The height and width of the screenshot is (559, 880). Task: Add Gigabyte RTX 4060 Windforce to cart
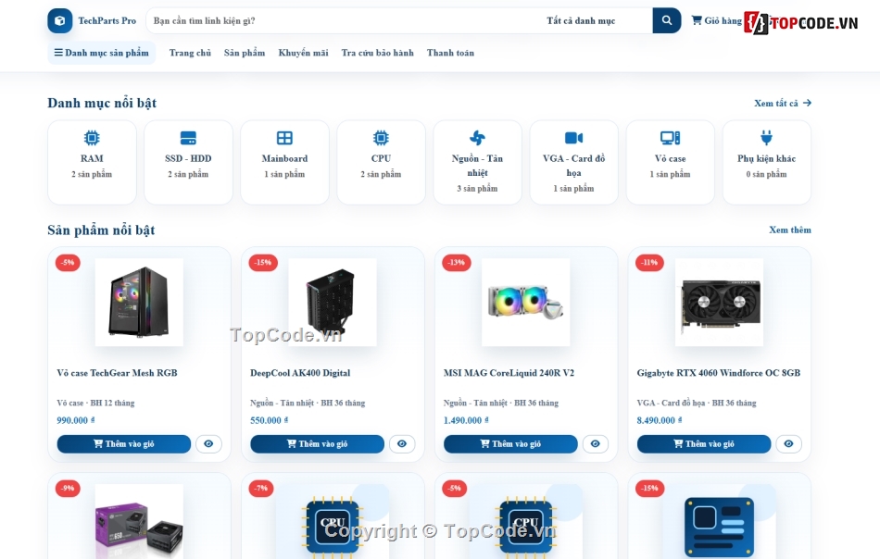click(704, 444)
